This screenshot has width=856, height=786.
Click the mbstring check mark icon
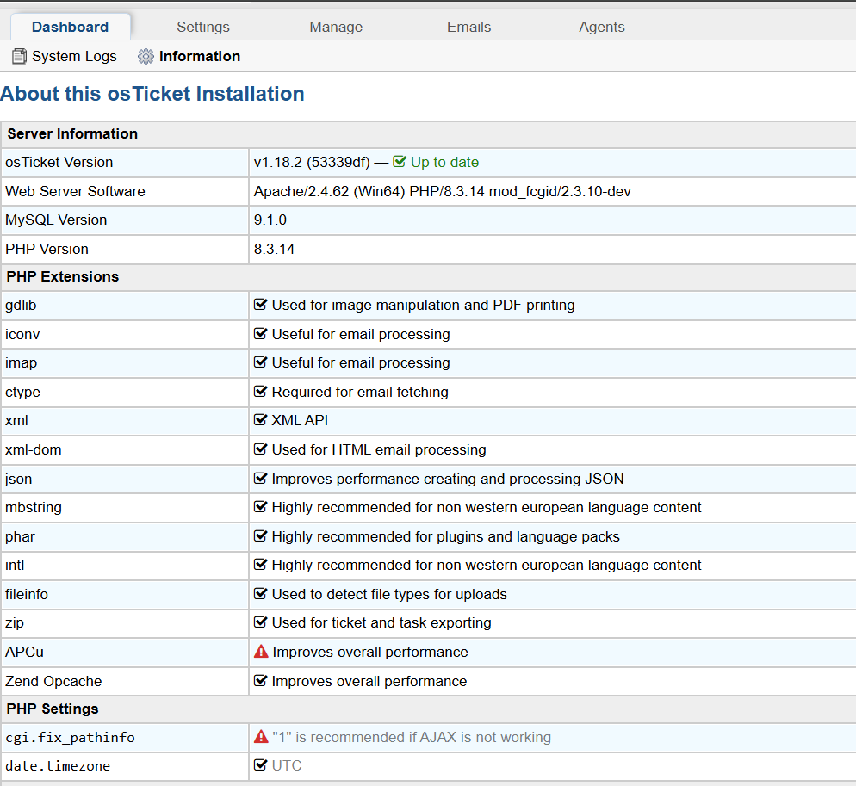pyautogui.click(x=260, y=507)
